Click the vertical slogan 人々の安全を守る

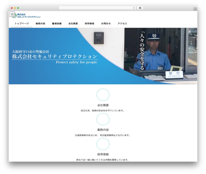point(142,52)
